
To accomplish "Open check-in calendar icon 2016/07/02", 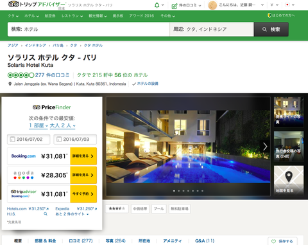I will 12,140.
